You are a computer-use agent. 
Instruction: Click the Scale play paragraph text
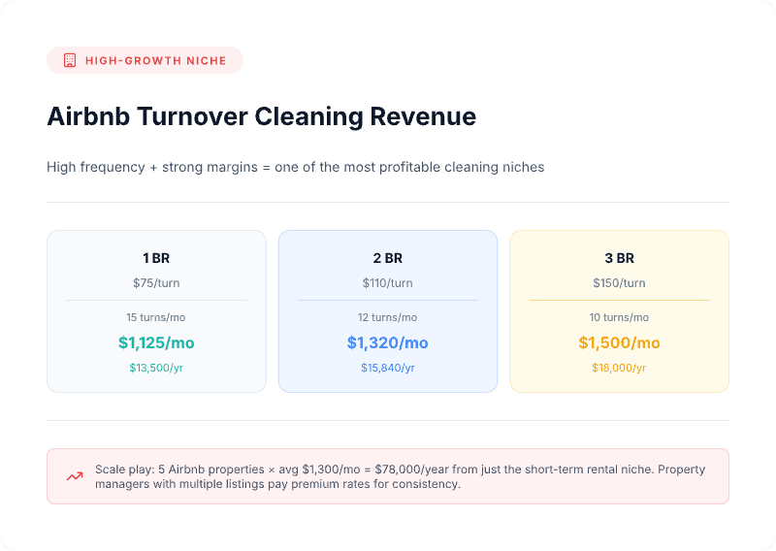point(400,476)
